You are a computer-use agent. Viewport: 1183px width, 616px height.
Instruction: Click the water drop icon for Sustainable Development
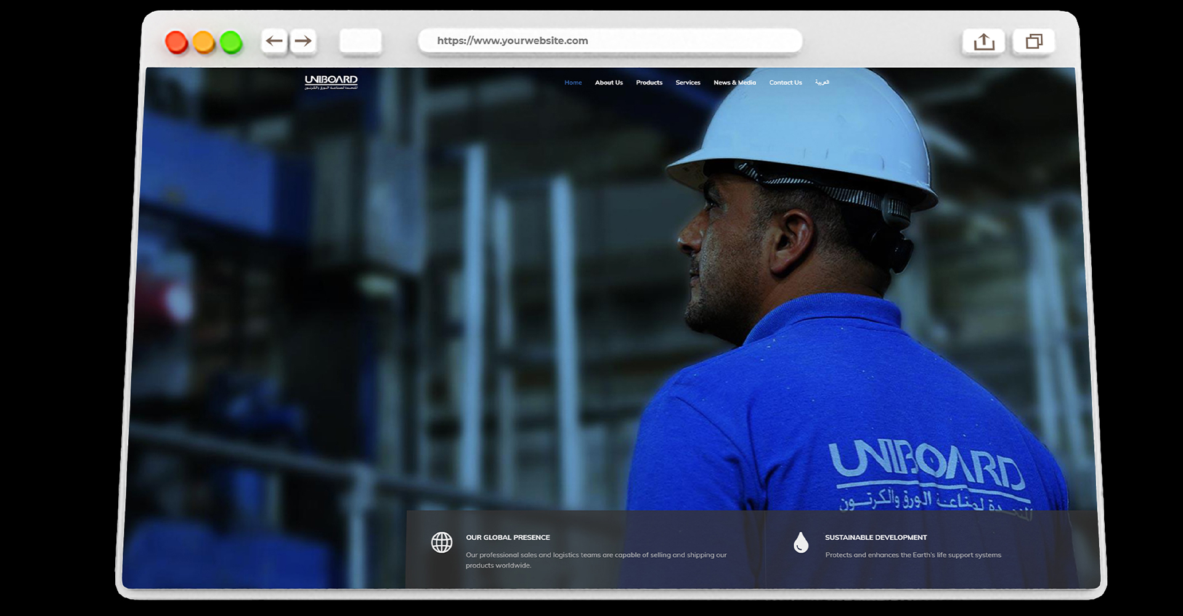tap(800, 543)
